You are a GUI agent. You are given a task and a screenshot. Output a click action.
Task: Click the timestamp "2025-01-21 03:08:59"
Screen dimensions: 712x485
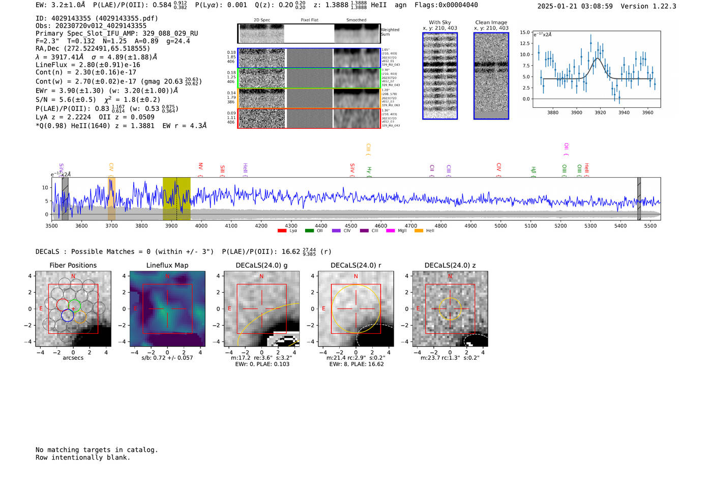[575, 6]
